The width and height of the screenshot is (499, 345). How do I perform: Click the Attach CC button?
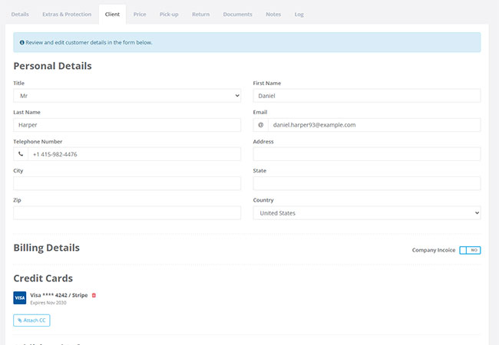tap(31, 320)
